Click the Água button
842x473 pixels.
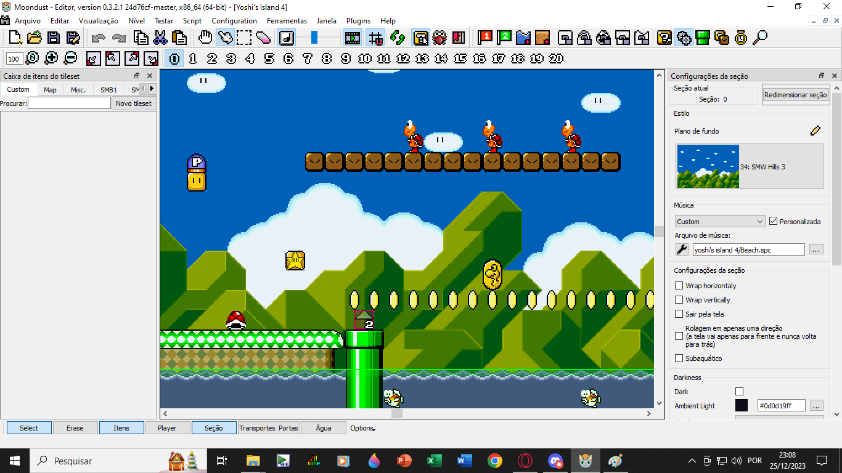click(x=323, y=428)
